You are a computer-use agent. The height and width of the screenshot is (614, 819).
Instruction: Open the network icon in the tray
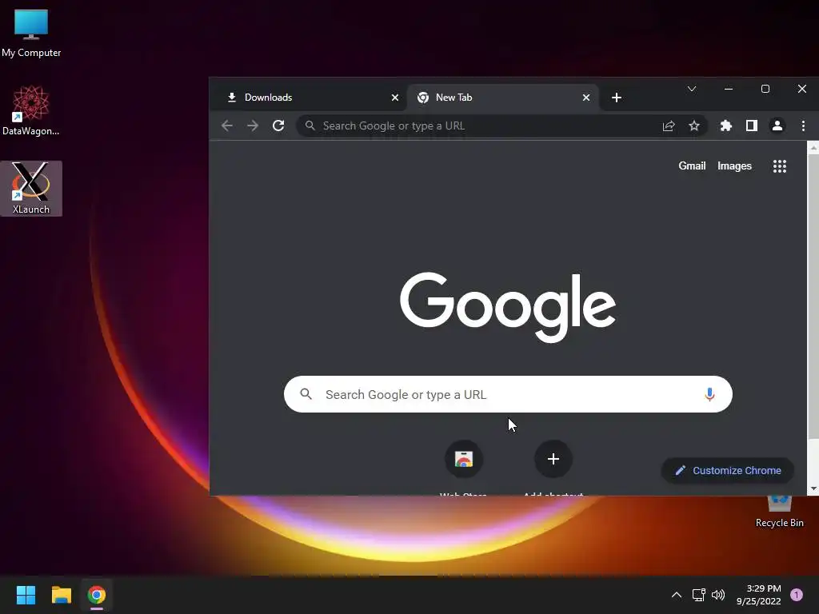(698, 595)
